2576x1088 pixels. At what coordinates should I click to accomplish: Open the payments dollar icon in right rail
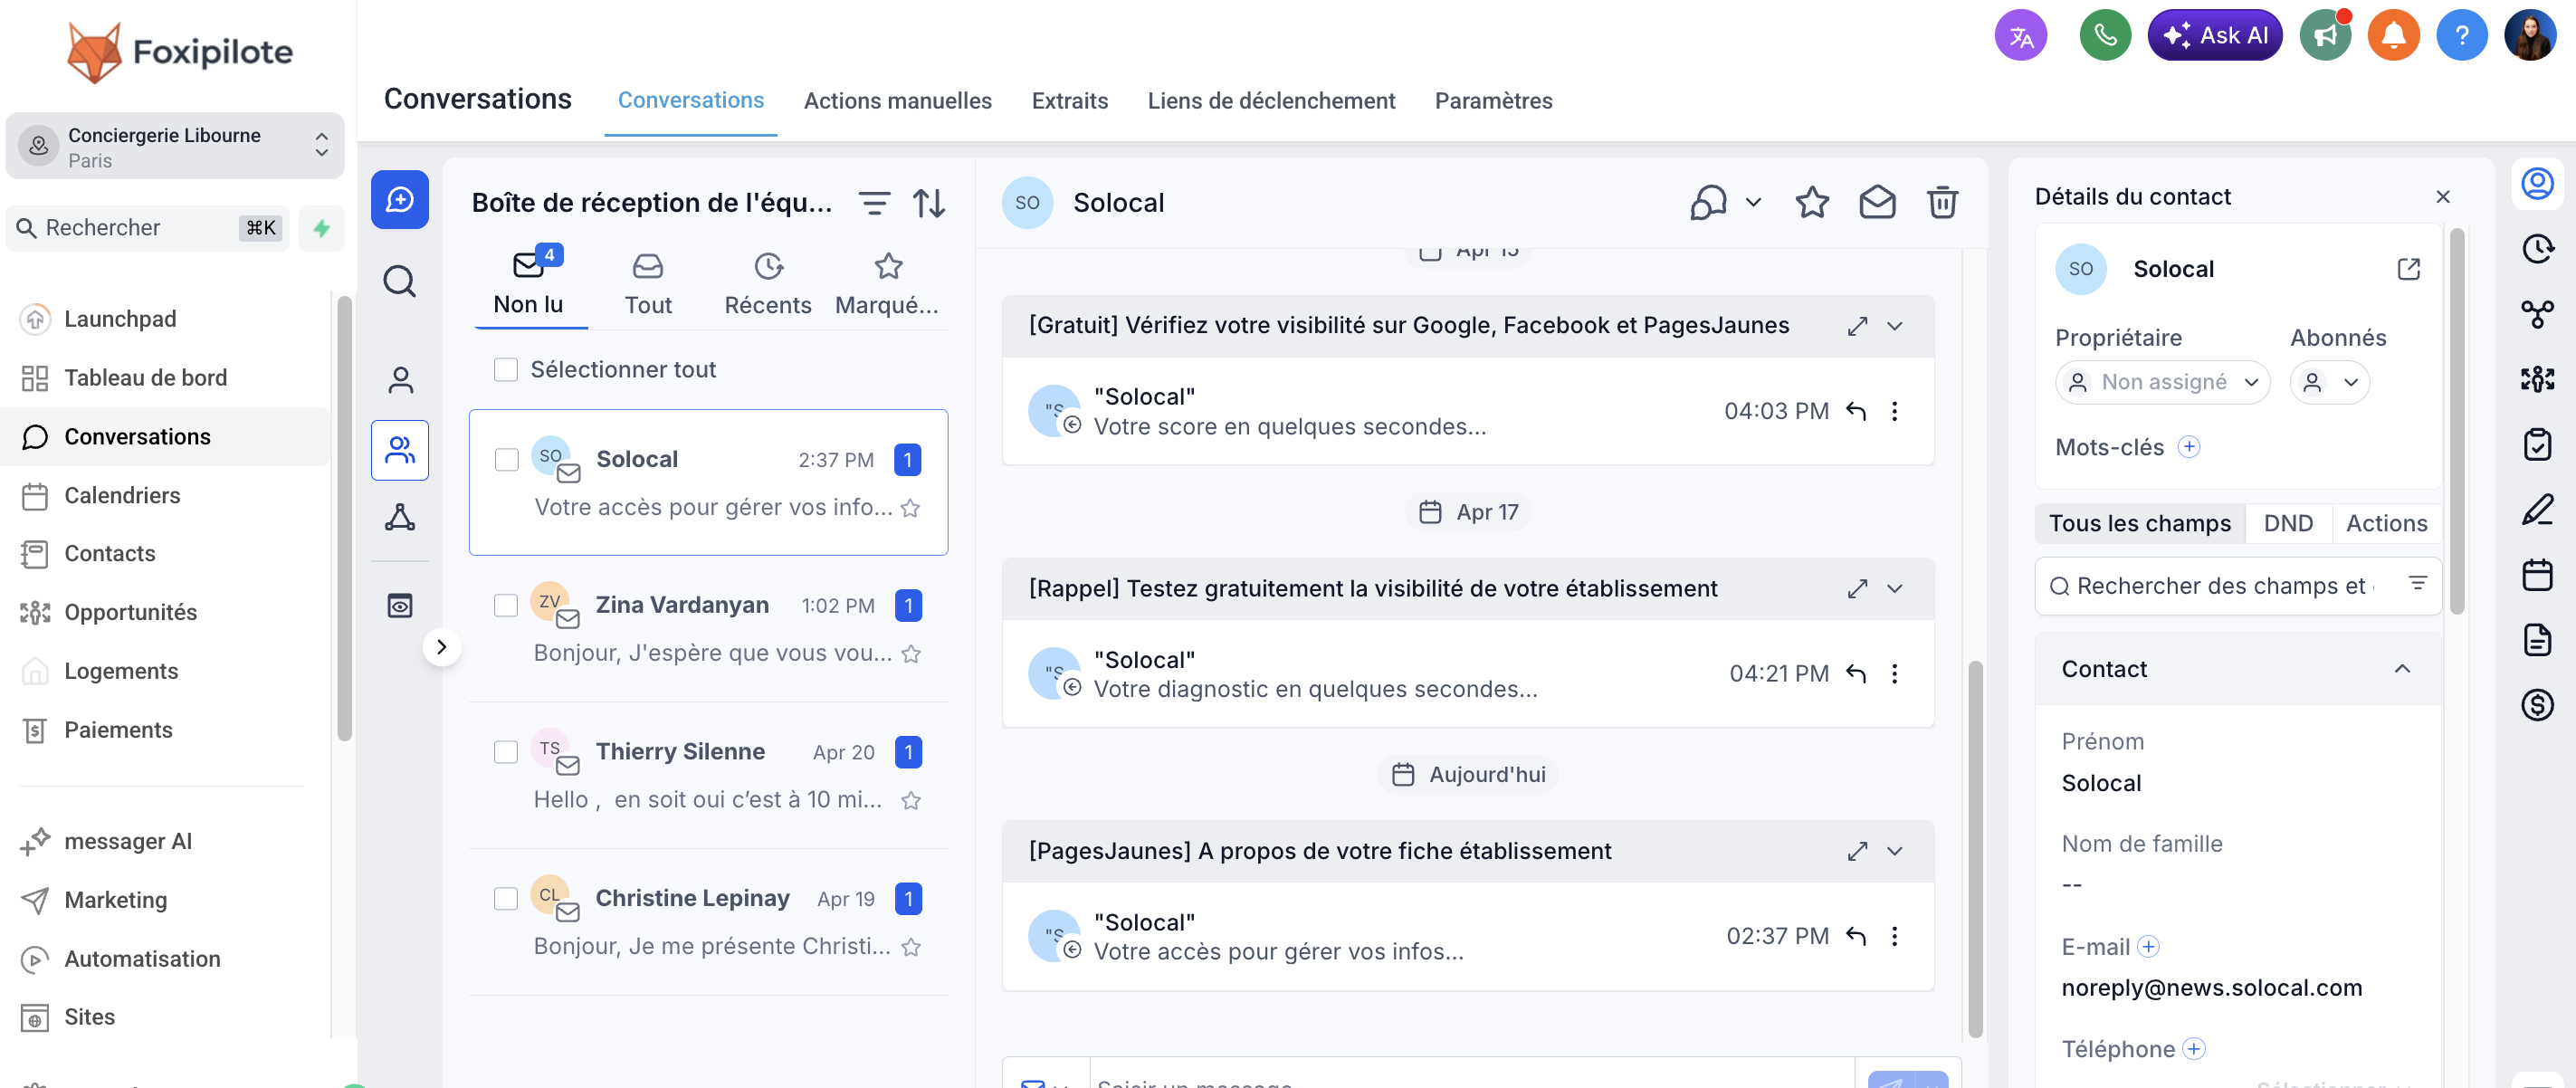2537,705
